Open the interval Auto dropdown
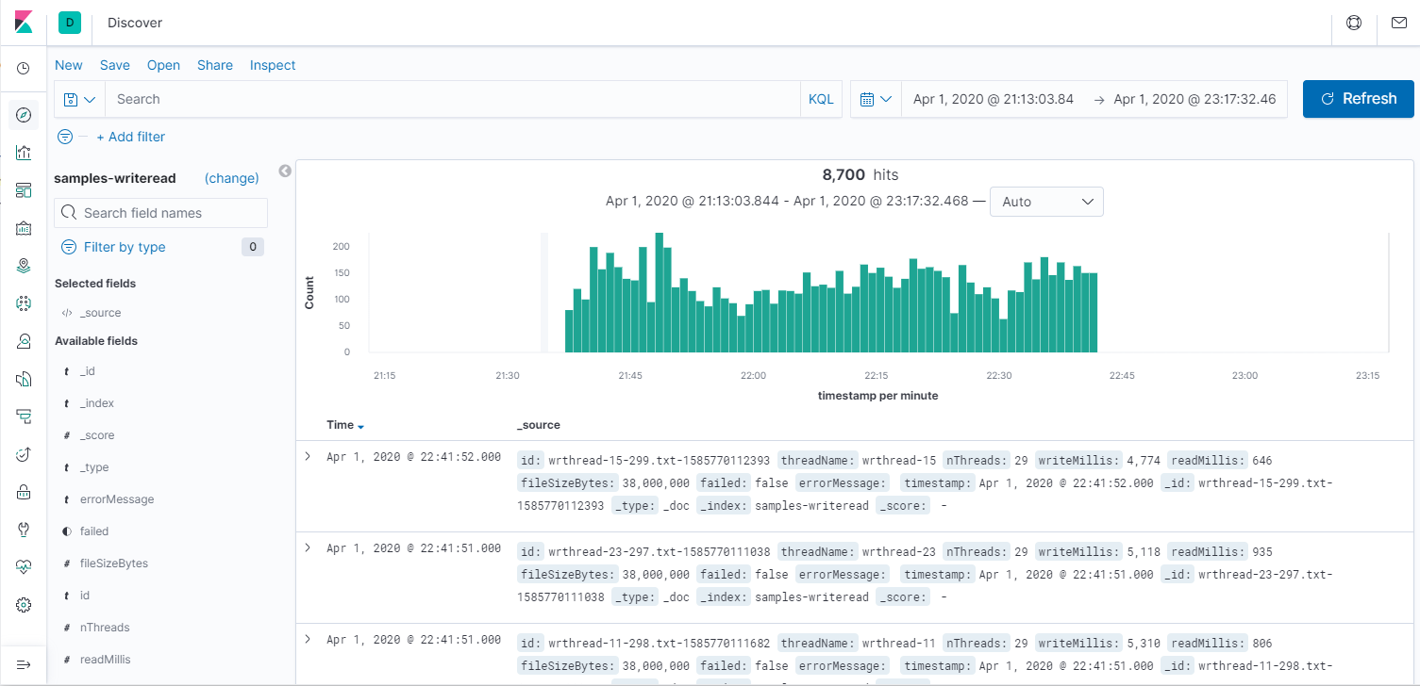 1046,202
